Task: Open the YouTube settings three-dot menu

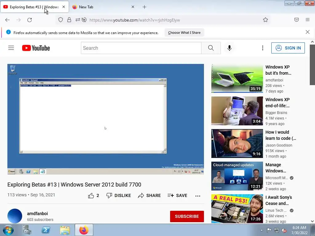Action: tap(263, 48)
